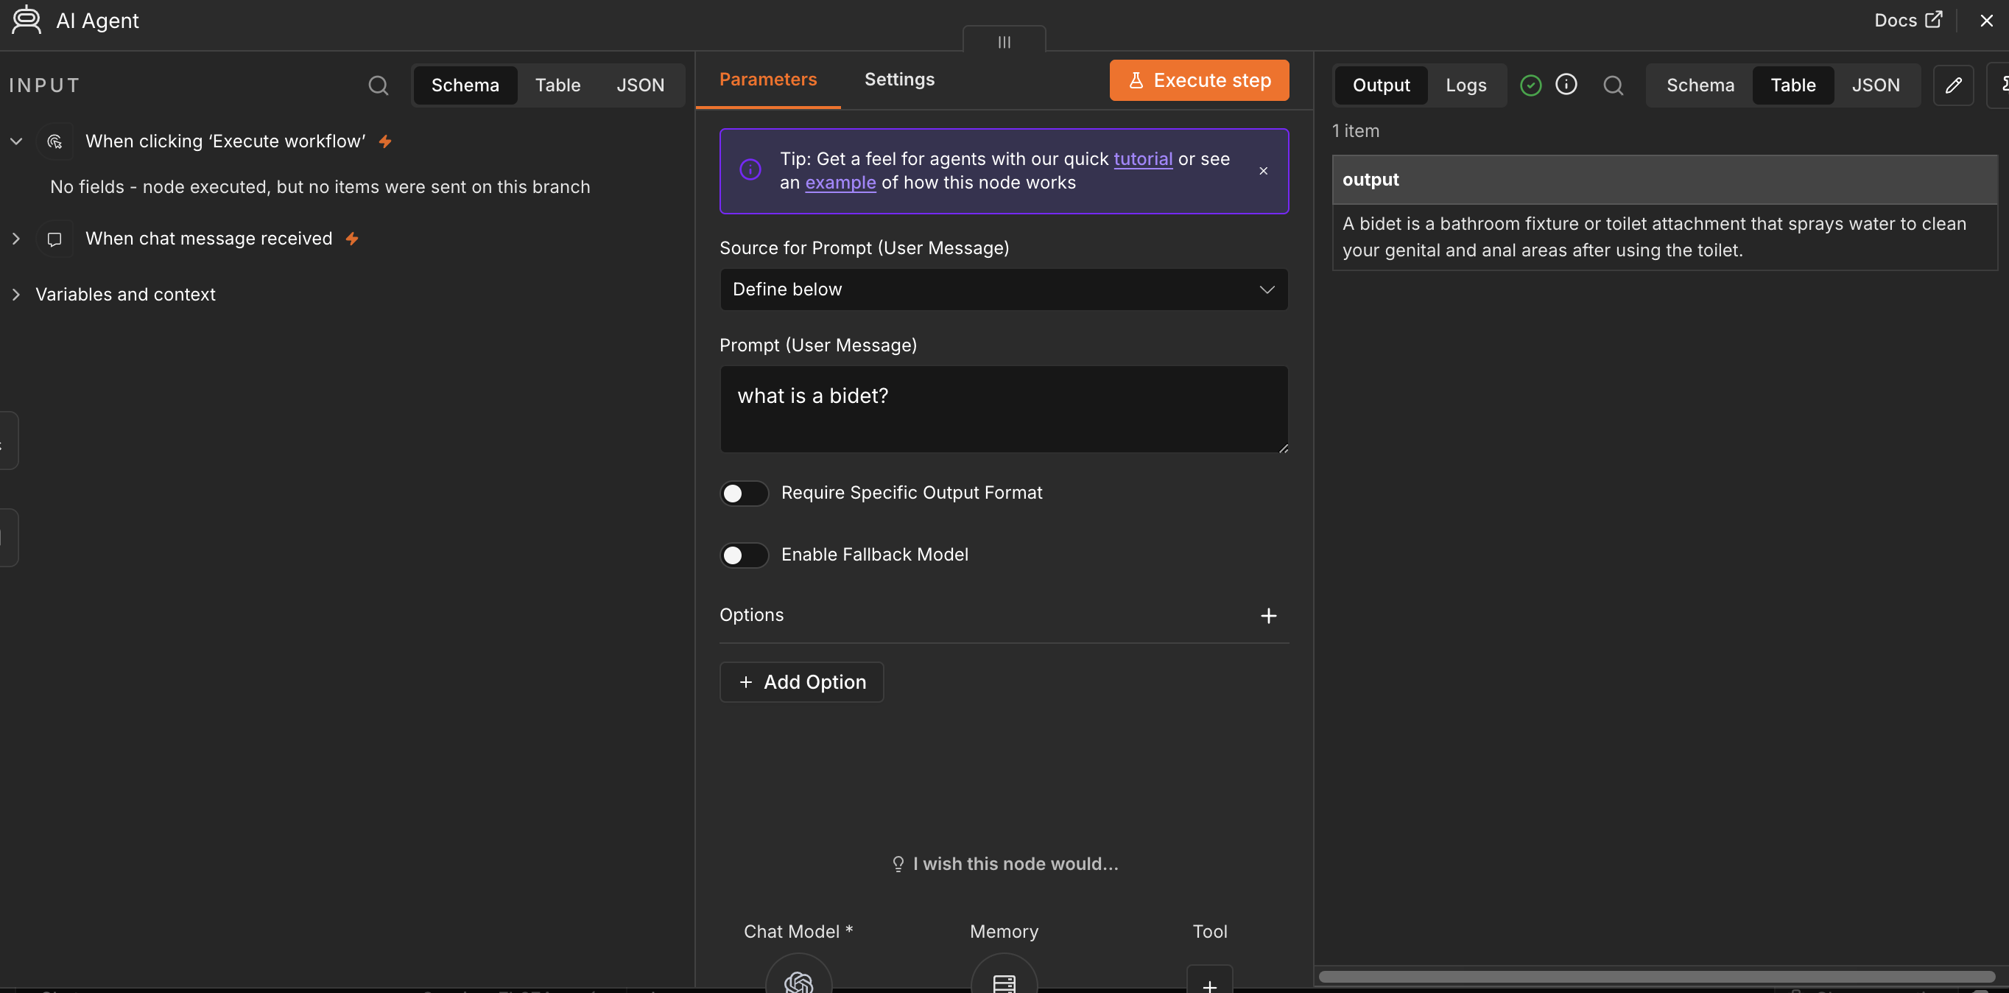
Task: Switch to the Settings tab
Action: click(899, 80)
